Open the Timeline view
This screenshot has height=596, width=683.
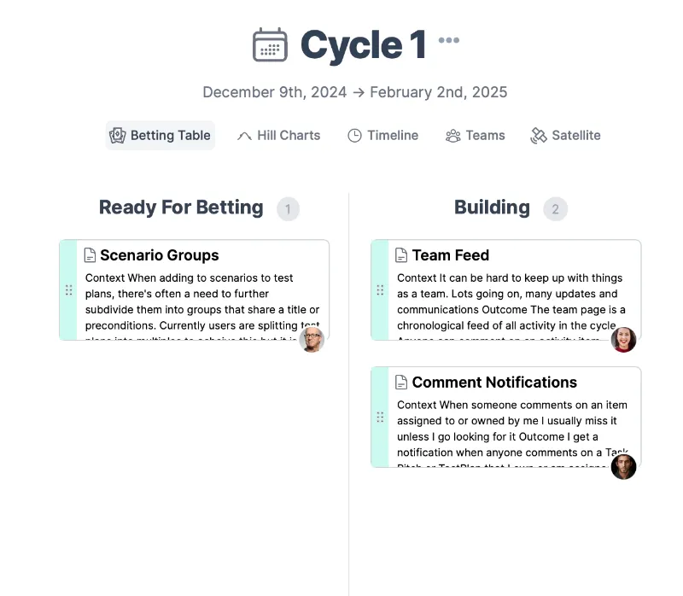tap(382, 136)
